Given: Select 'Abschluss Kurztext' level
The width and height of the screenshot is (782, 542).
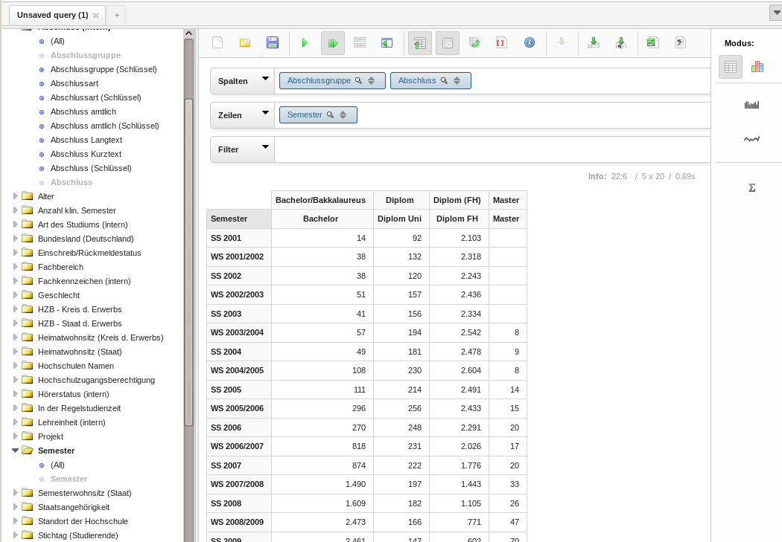Looking at the screenshot, I should click(x=86, y=155).
